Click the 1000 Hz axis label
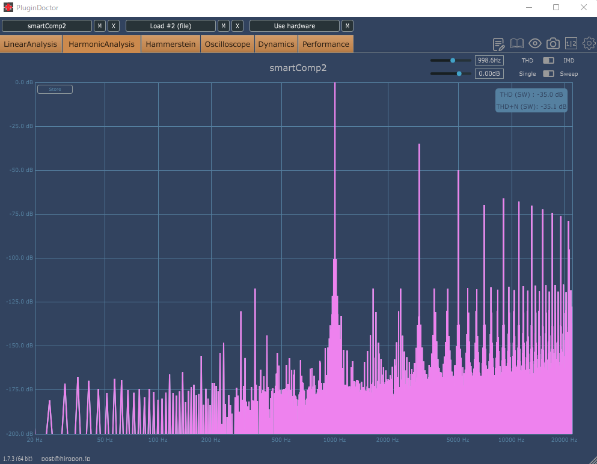Screen dimensions: 597x464 pyautogui.click(x=335, y=440)
